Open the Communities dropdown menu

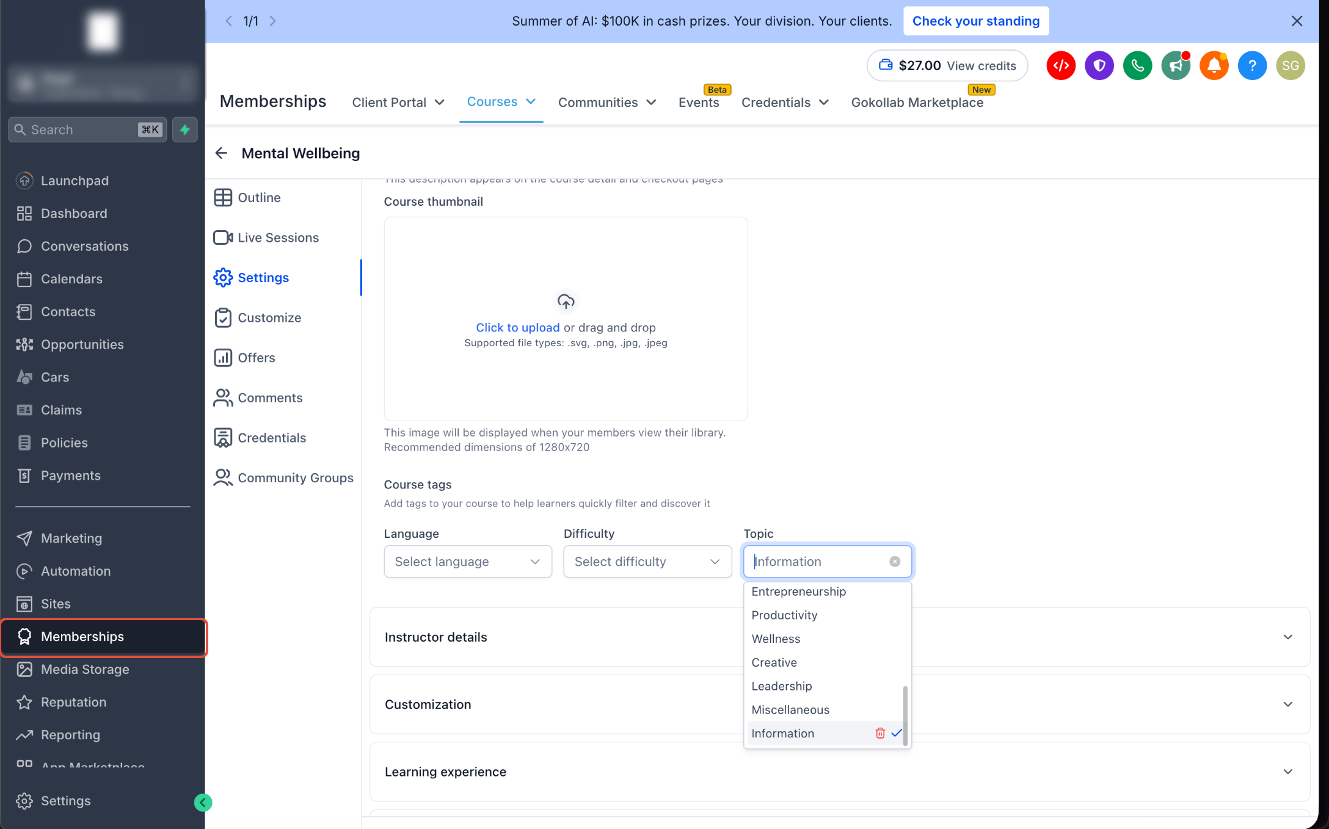point(607,103)
